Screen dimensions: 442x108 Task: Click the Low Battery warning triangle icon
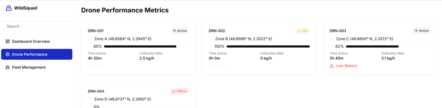pos(332,66)
